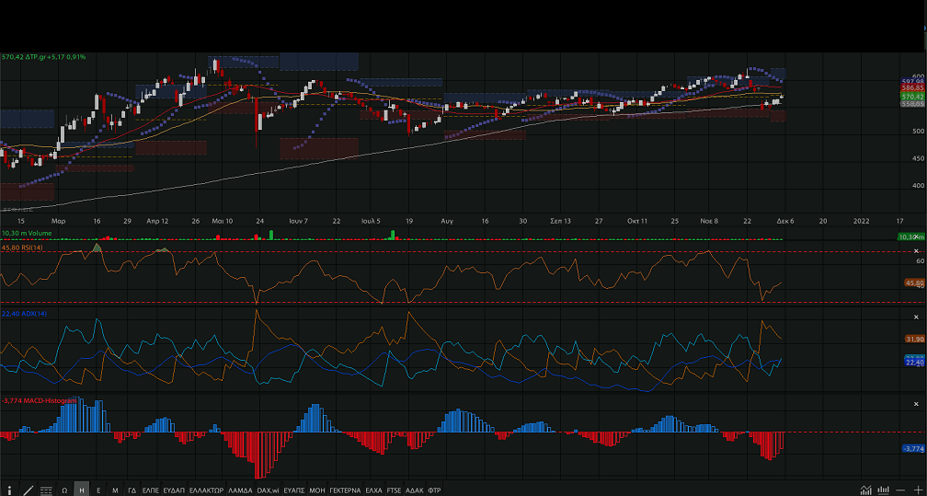Load the DAX.wi chart tab
The height and width of the screenshot is (496, 927).
pyautogui.click(x=268, y=490)
